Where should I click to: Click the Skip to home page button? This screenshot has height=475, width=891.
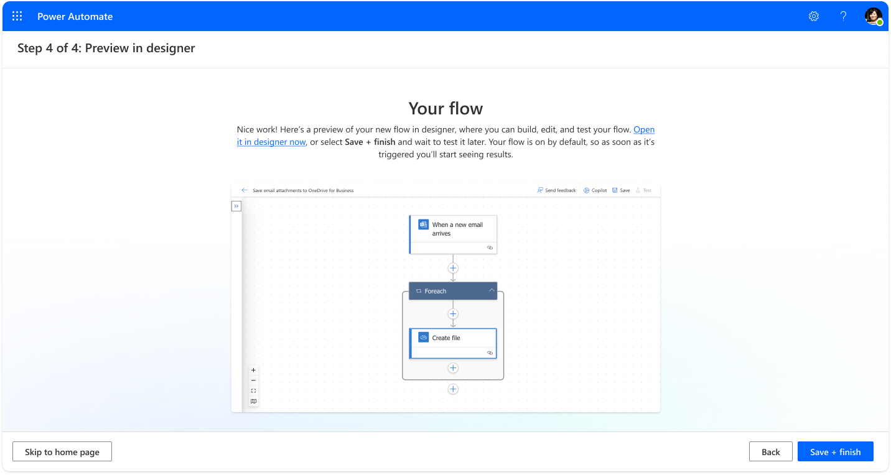[62, 452]
